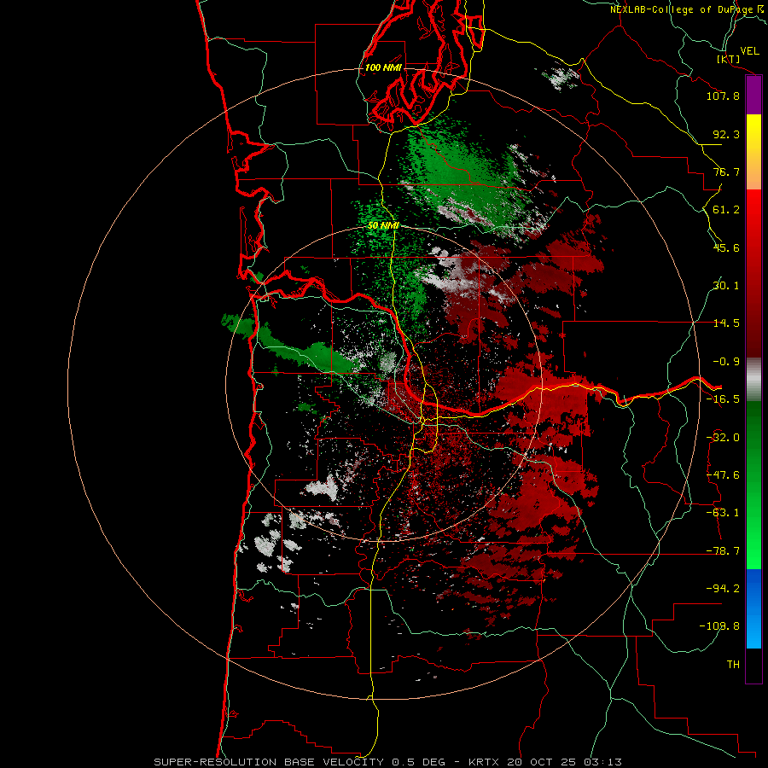Click the 61.2 velocity scale value

[x=726, y=210]
